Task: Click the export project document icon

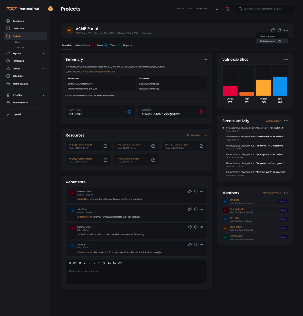Action: 273,30
